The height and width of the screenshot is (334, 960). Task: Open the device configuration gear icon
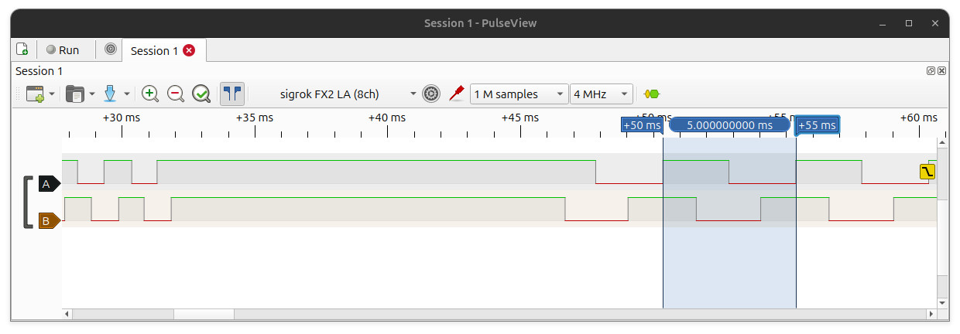tap(431, 94)
